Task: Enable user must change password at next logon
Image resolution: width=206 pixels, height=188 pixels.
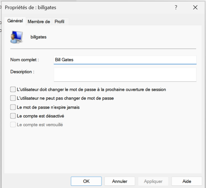Action: click(x=13, y=89)
